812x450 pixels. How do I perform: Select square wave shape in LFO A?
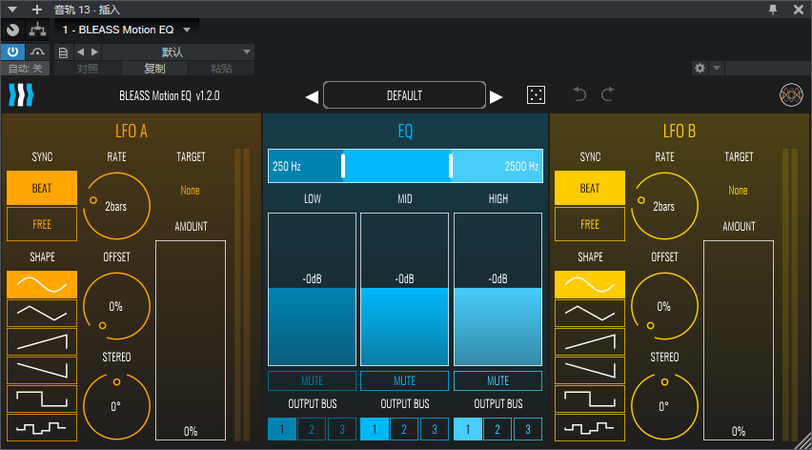pyautogui.click(x=42, y=399)
